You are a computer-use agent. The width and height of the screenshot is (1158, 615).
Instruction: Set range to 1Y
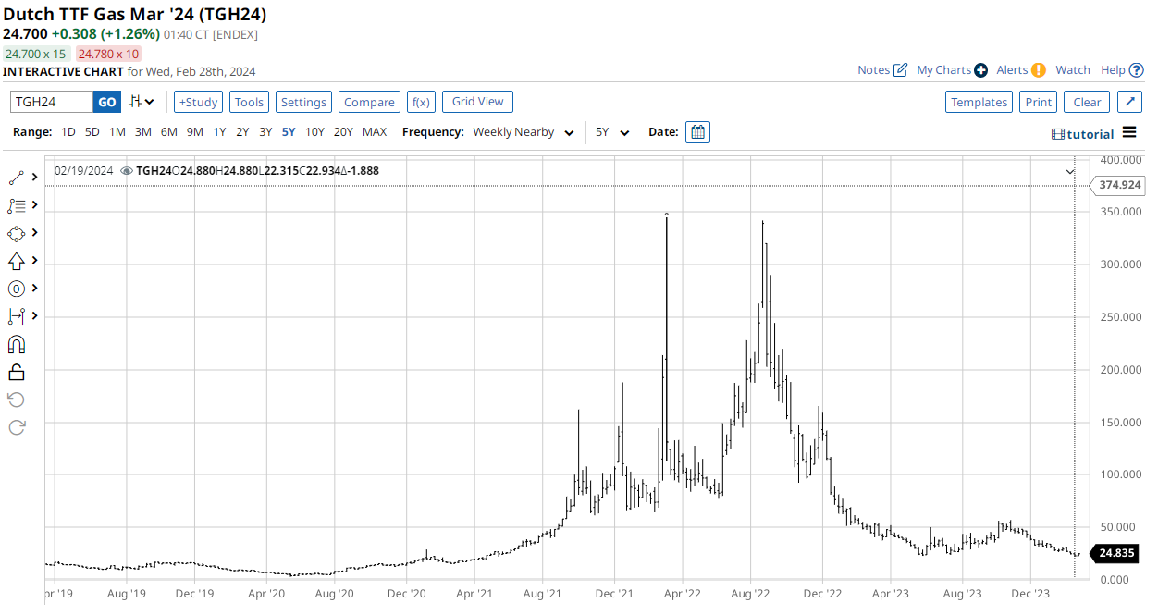219,132
